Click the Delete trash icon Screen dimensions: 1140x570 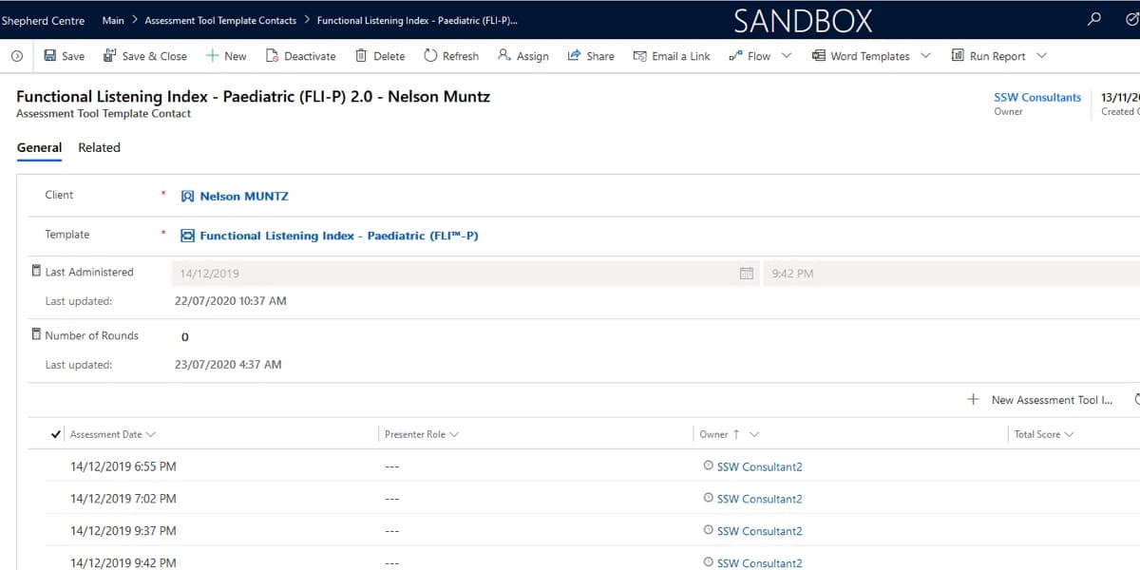click(x=361, y=56)
